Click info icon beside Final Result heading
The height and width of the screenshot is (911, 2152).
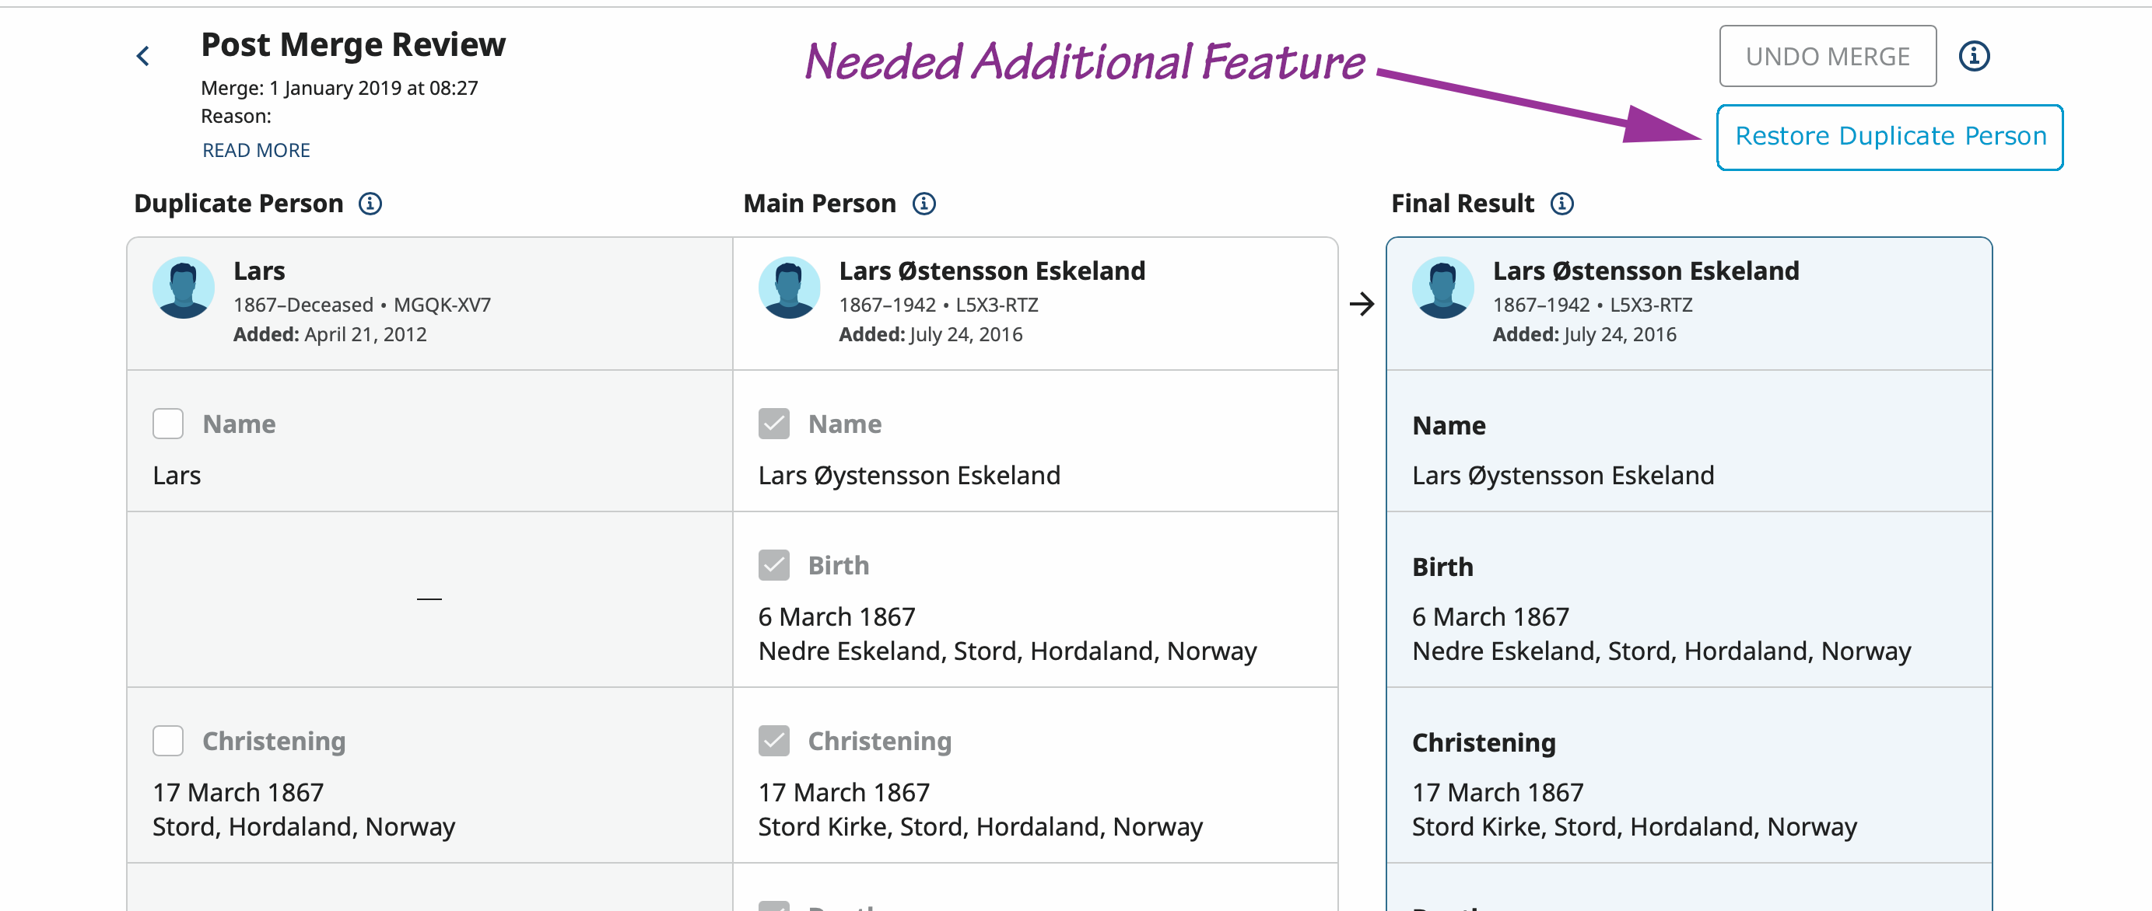(1562, 204)
